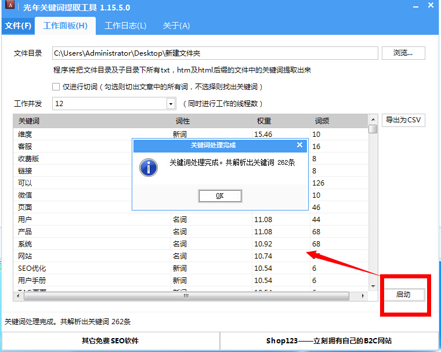Click the 文件目录 path input field
Image resolution: width=441 pixels, height=352 pixels.
[214, 53]
